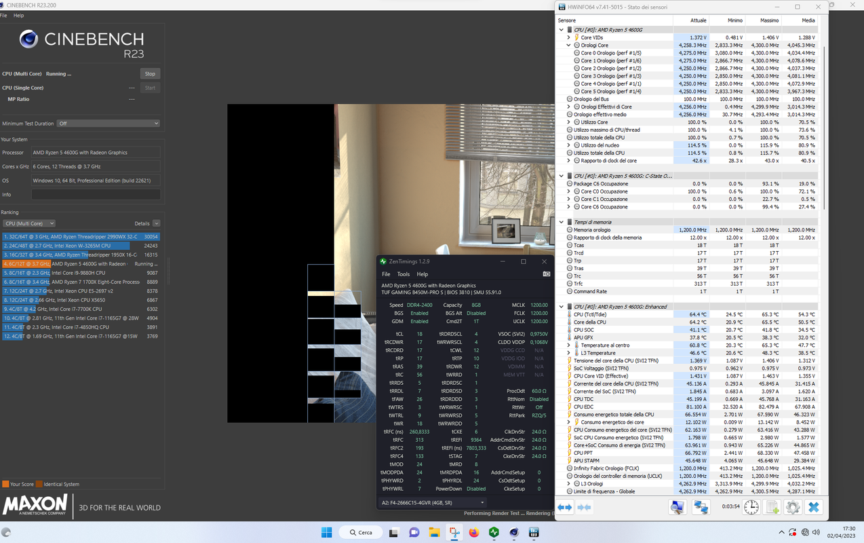Click Massimo column header in HWiNFO
This screenshot has width=864, height=543.
click(763, 20)
